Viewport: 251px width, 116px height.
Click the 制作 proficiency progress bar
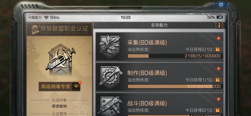click(x=175, y=86)
